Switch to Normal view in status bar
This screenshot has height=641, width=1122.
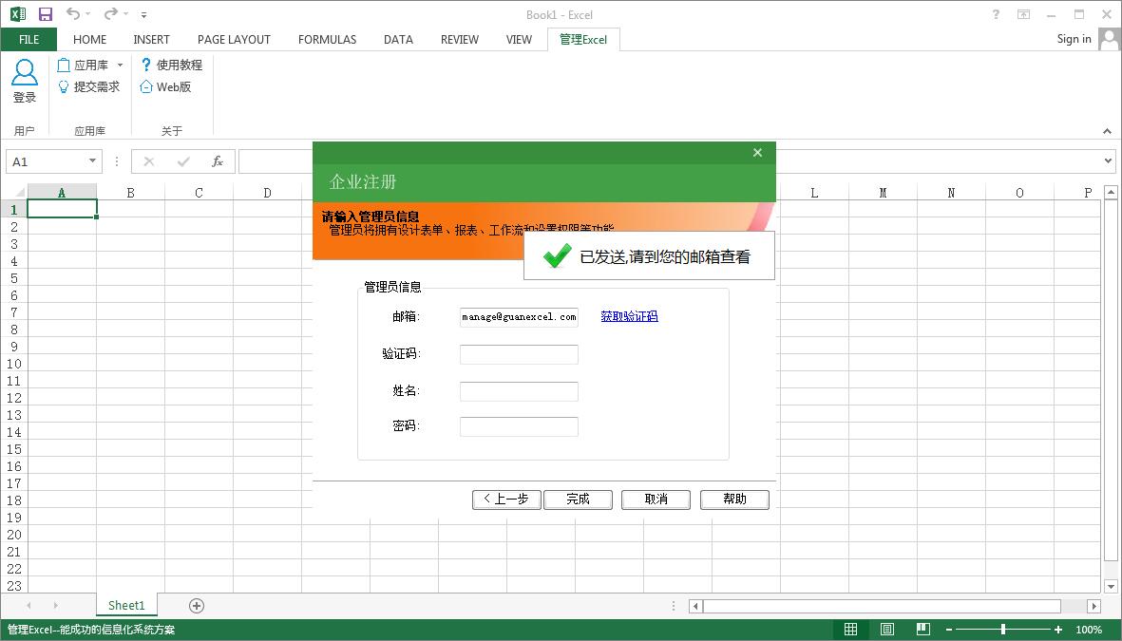coord(851,630)
